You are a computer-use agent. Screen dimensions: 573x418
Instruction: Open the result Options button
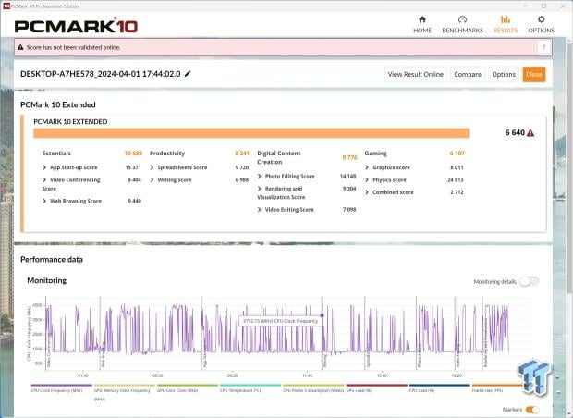(x=504, y=74)
